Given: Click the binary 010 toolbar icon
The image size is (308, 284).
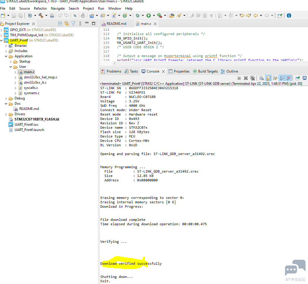Looking at the screenshot, I should (52, 16).
